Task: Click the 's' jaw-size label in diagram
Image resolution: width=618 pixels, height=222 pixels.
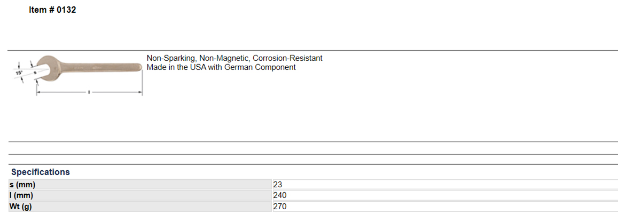Action: (x=35, y=73)
